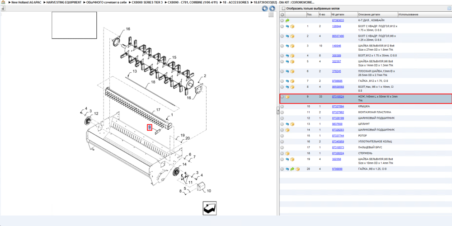Click package box icon on 308389 row
This screenshot has height=226, width=452.
292,55
